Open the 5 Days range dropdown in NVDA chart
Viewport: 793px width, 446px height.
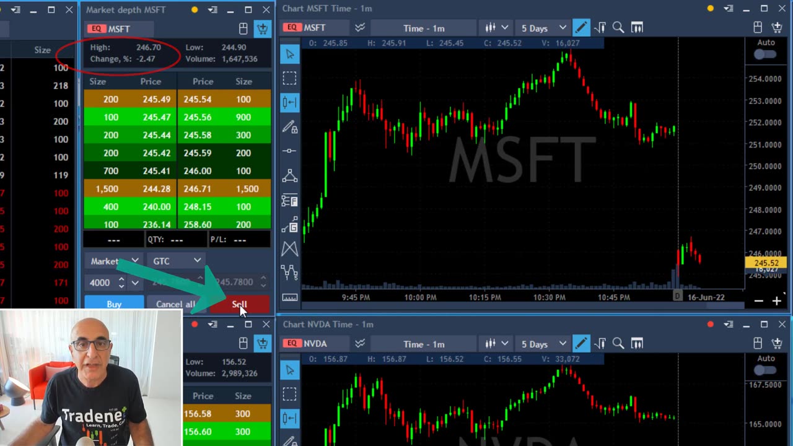[544, 344]
